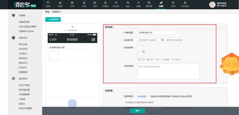The image size is (239, 115).
Task: Select the 会员 members icon
Action: pos(84,2)
